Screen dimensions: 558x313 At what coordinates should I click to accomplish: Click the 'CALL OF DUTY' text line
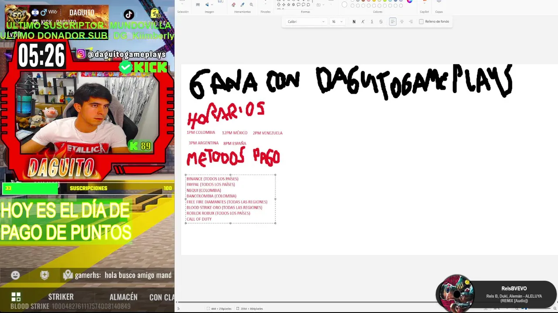[x=199, y=219]
